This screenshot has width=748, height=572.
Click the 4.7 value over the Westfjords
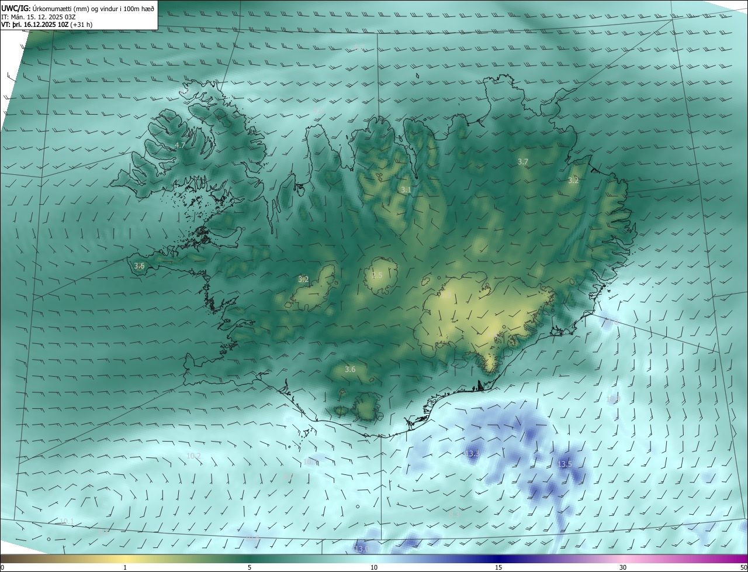180,145
